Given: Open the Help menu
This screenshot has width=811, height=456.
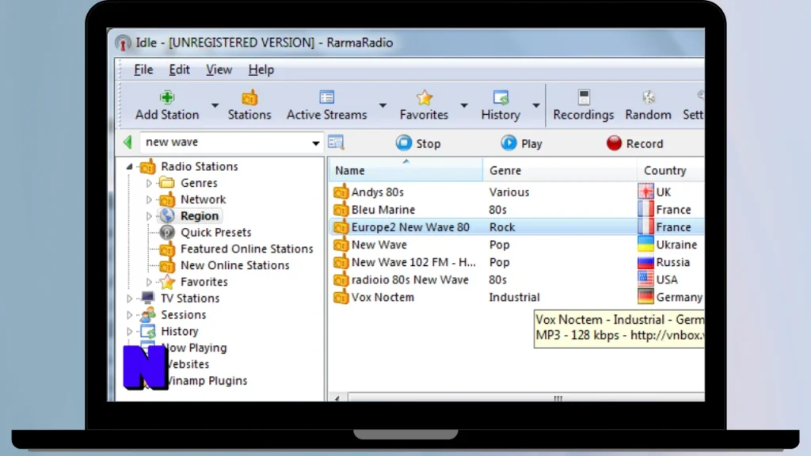Looking at the screenshot, I should click(x=261, y=70).
